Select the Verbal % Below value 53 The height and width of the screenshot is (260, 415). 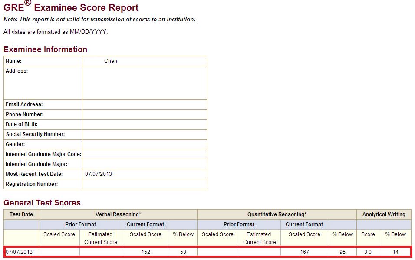pyautogui.click(x=183, y=252)
